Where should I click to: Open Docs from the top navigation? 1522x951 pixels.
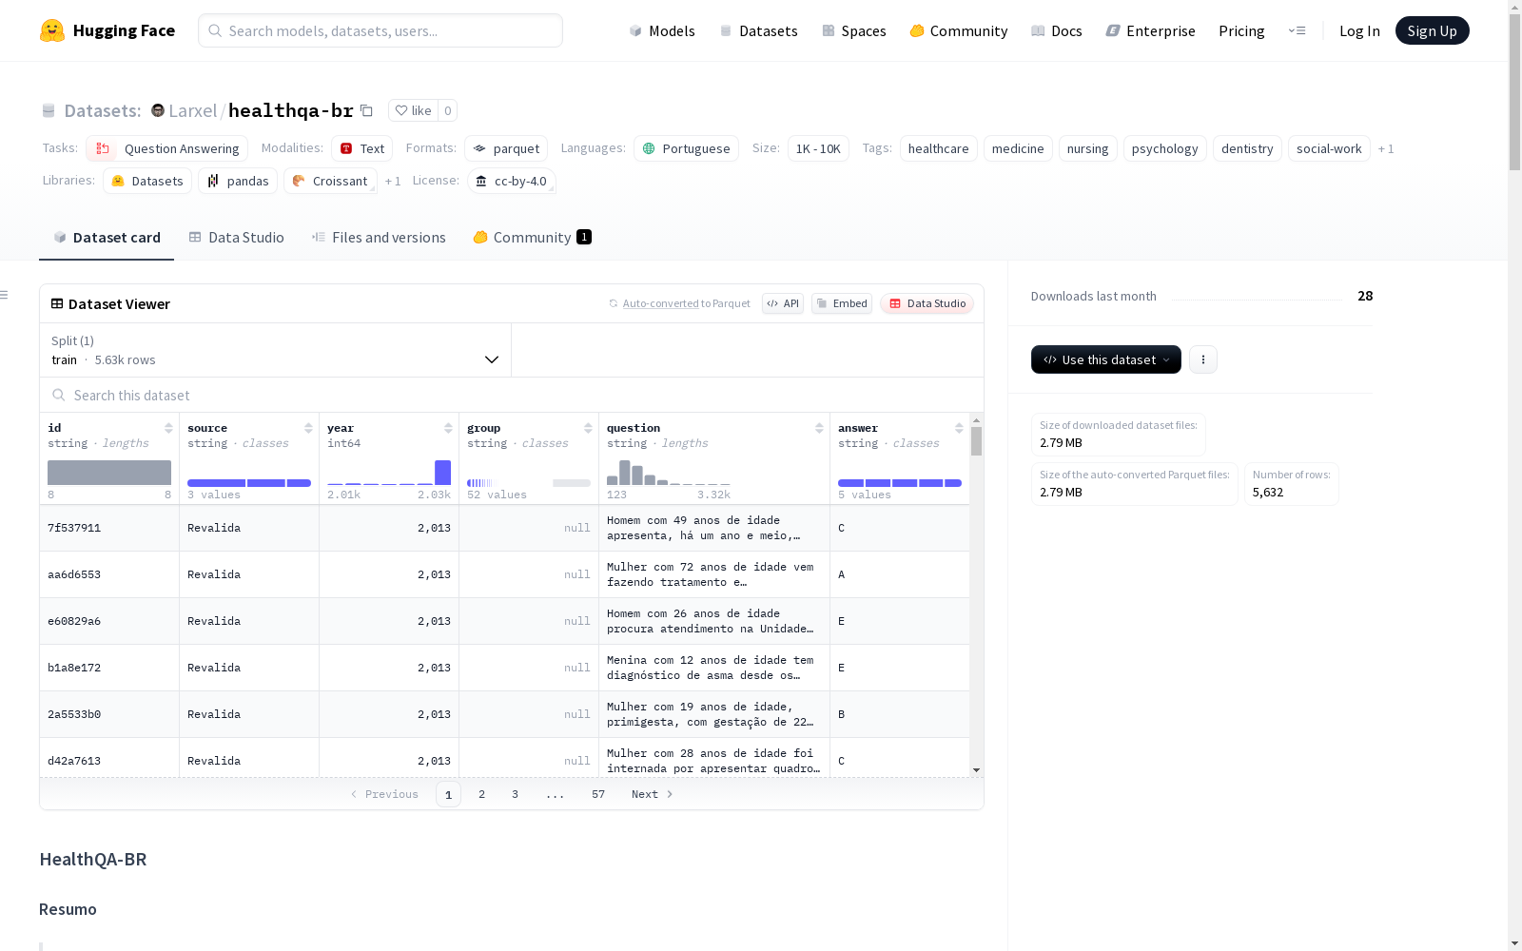click(1057, 30)
